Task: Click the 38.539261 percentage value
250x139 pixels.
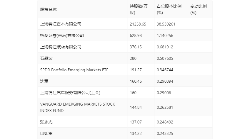Action: click(x=166, y=24)
